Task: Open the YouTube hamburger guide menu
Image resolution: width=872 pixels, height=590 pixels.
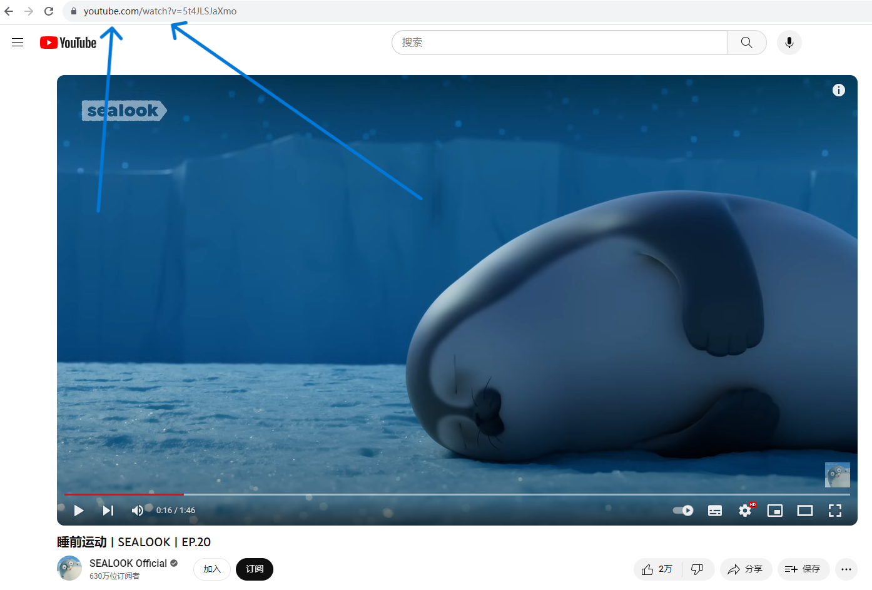Action: click(x=18, y=43)
